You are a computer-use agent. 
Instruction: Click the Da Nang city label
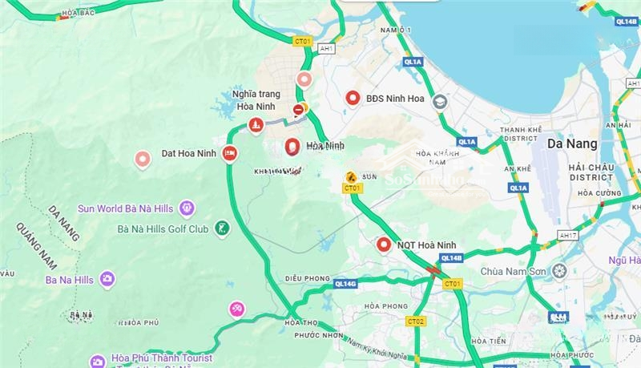[x=572, y=144]
